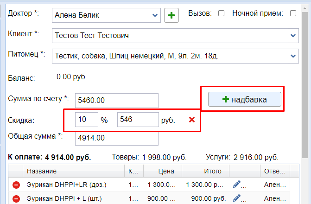Image resolution: width=311 pixels, height=204 pixels.
Task: Enable the Вызов checkbox
Action: point(222,13)
